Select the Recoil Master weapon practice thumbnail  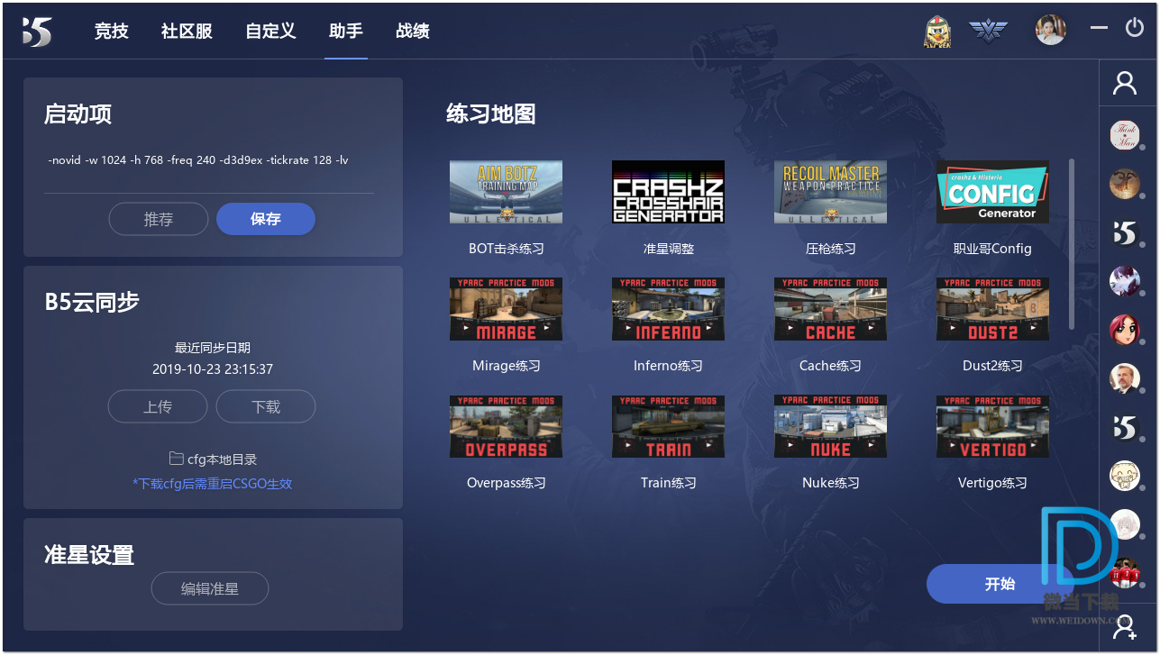(x=830, y=192)
